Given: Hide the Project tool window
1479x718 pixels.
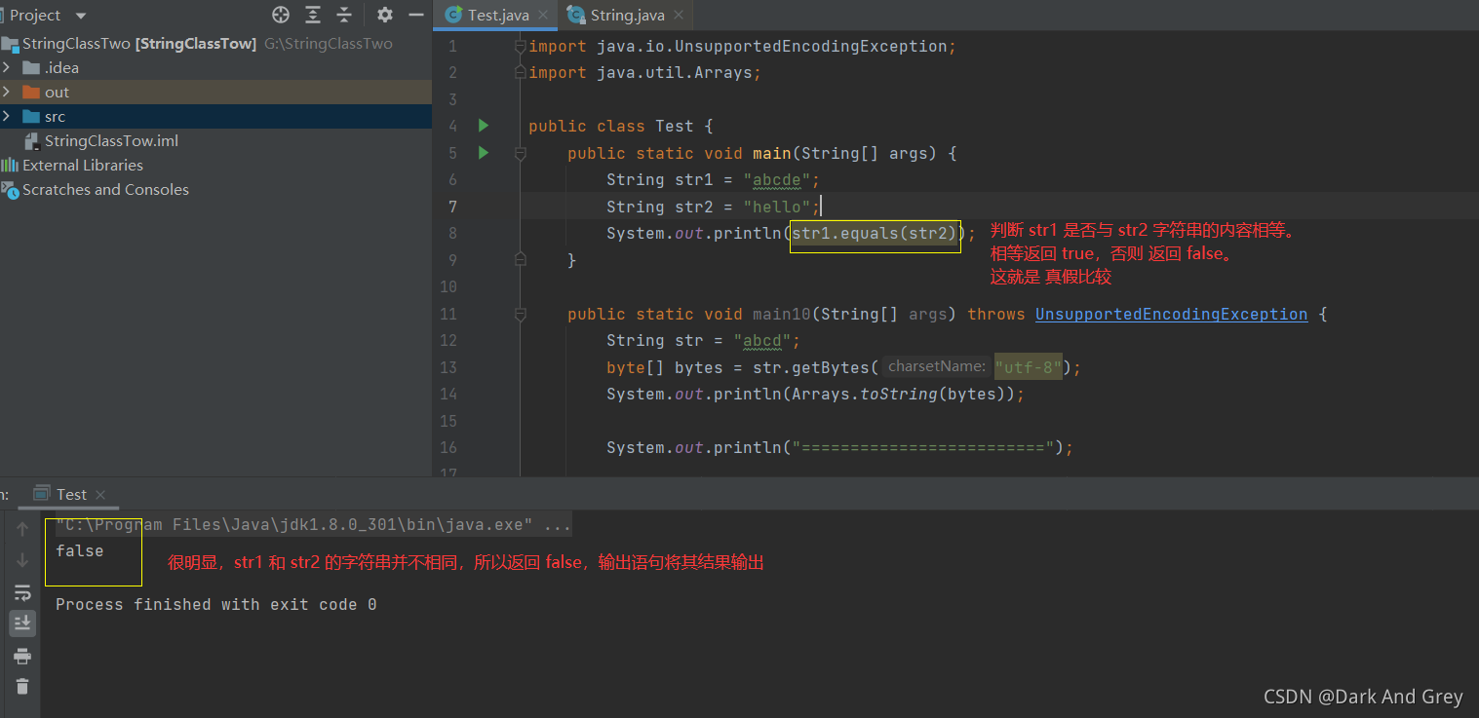Looking at the screenshot, I should (x=416, y=15).
